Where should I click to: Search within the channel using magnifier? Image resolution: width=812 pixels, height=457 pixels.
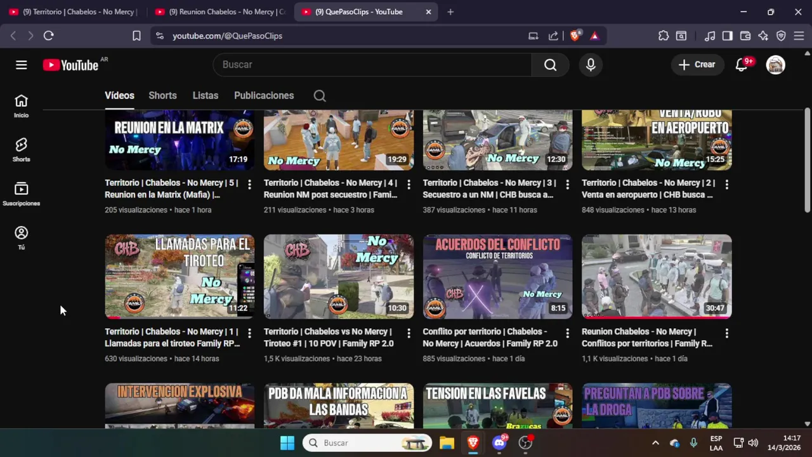(x=320, y=96)
